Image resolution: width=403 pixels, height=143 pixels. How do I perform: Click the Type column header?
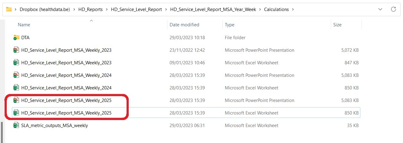tap(229, 25)
